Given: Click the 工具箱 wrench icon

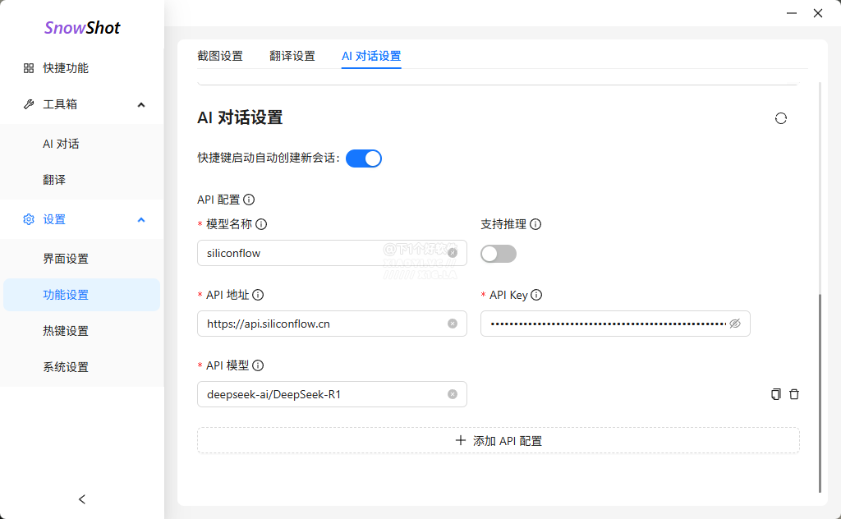Looking at the screenshot, I should pos(29,104).
